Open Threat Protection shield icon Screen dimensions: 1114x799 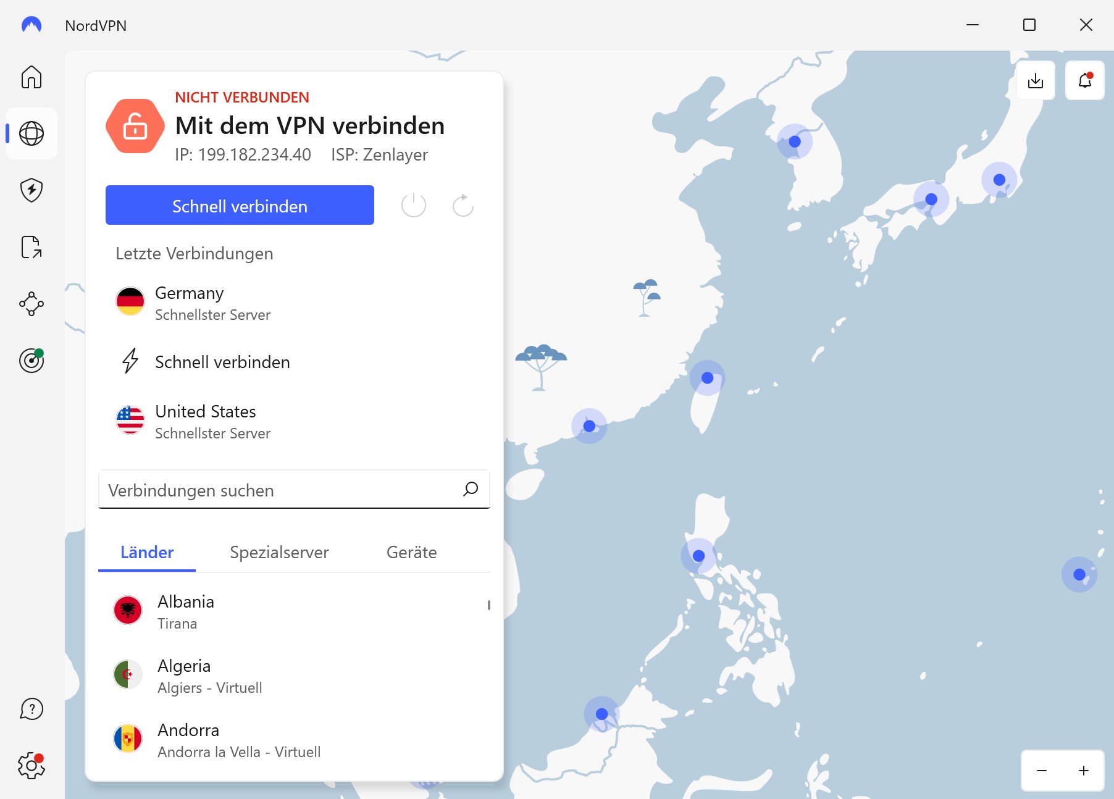(x=31, y=190)
